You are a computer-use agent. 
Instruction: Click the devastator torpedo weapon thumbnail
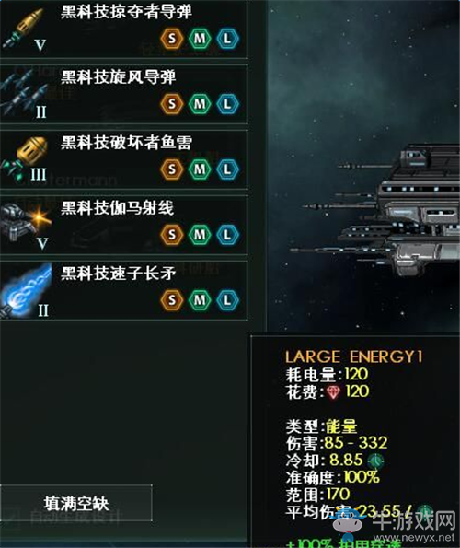click(x=25, y=159)
